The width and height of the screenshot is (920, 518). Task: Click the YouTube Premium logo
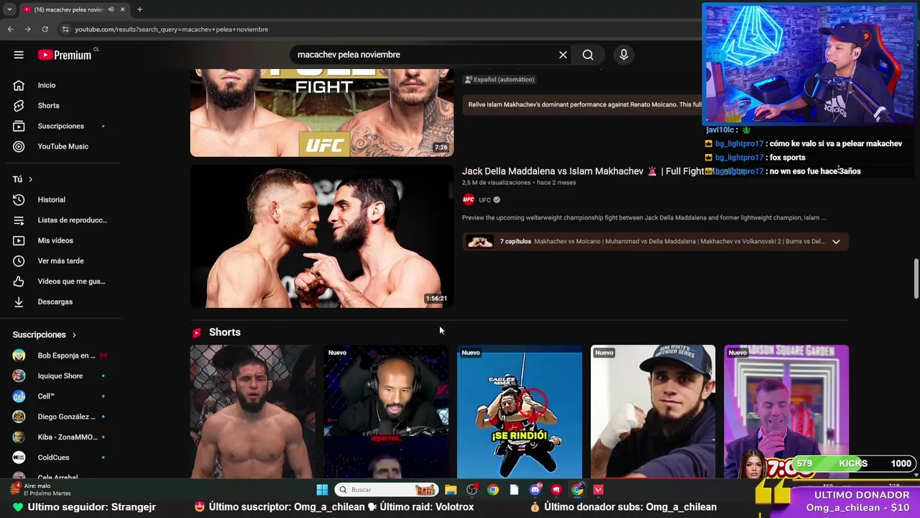[65, 55]
